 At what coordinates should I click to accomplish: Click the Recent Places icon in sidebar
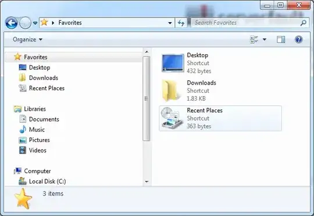[23, 88]
